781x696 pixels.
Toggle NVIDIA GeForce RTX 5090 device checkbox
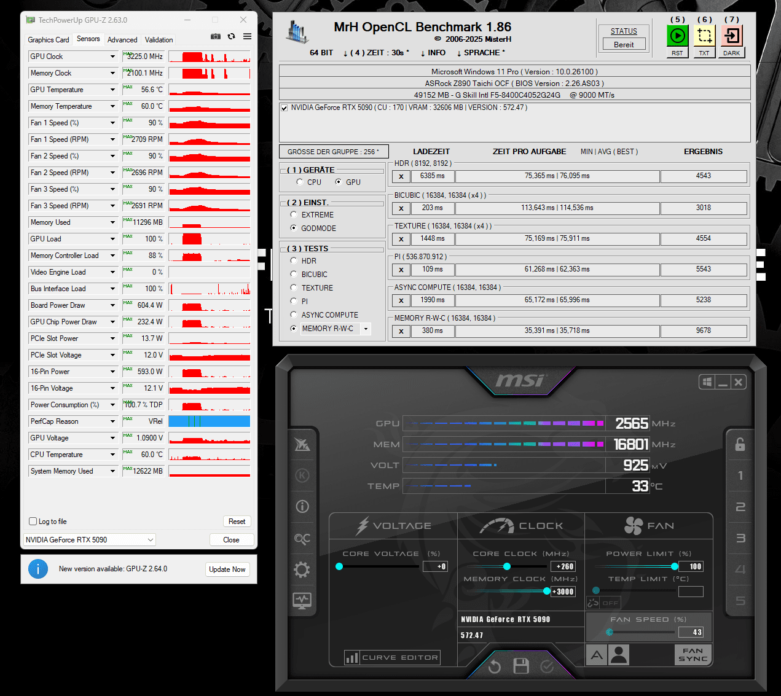pos(284,108)
